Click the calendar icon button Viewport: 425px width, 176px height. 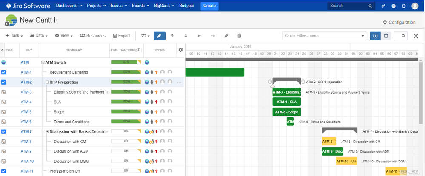[386, 36]
